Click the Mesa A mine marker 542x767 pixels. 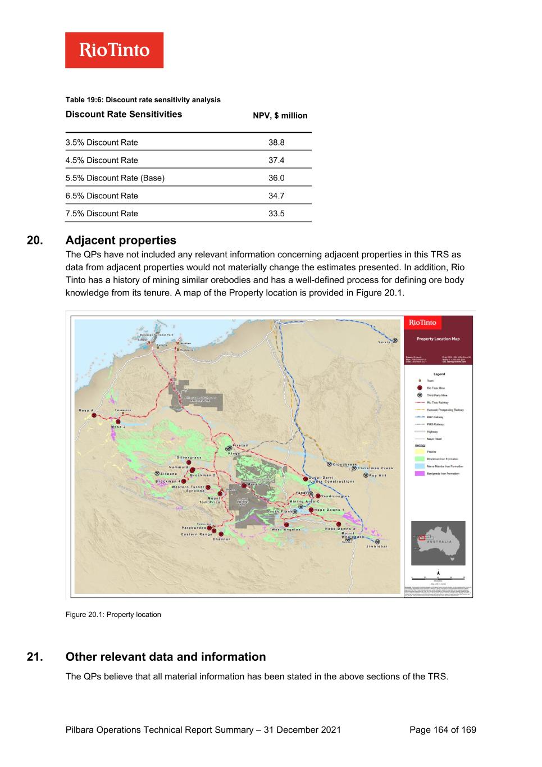(94, 416)
